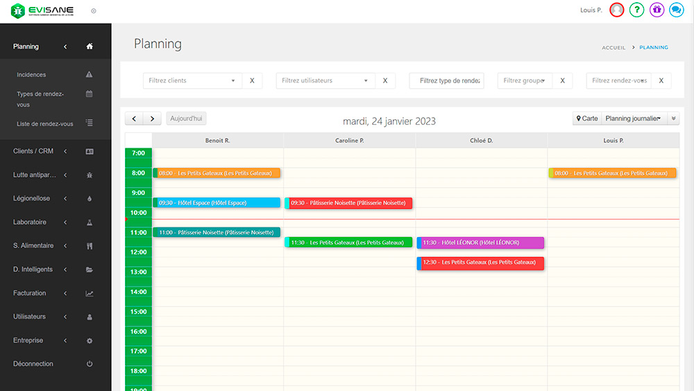Click the sidebar collapse toggle near the logo
This screenshot has width=694, height=391.
[94, 11]
